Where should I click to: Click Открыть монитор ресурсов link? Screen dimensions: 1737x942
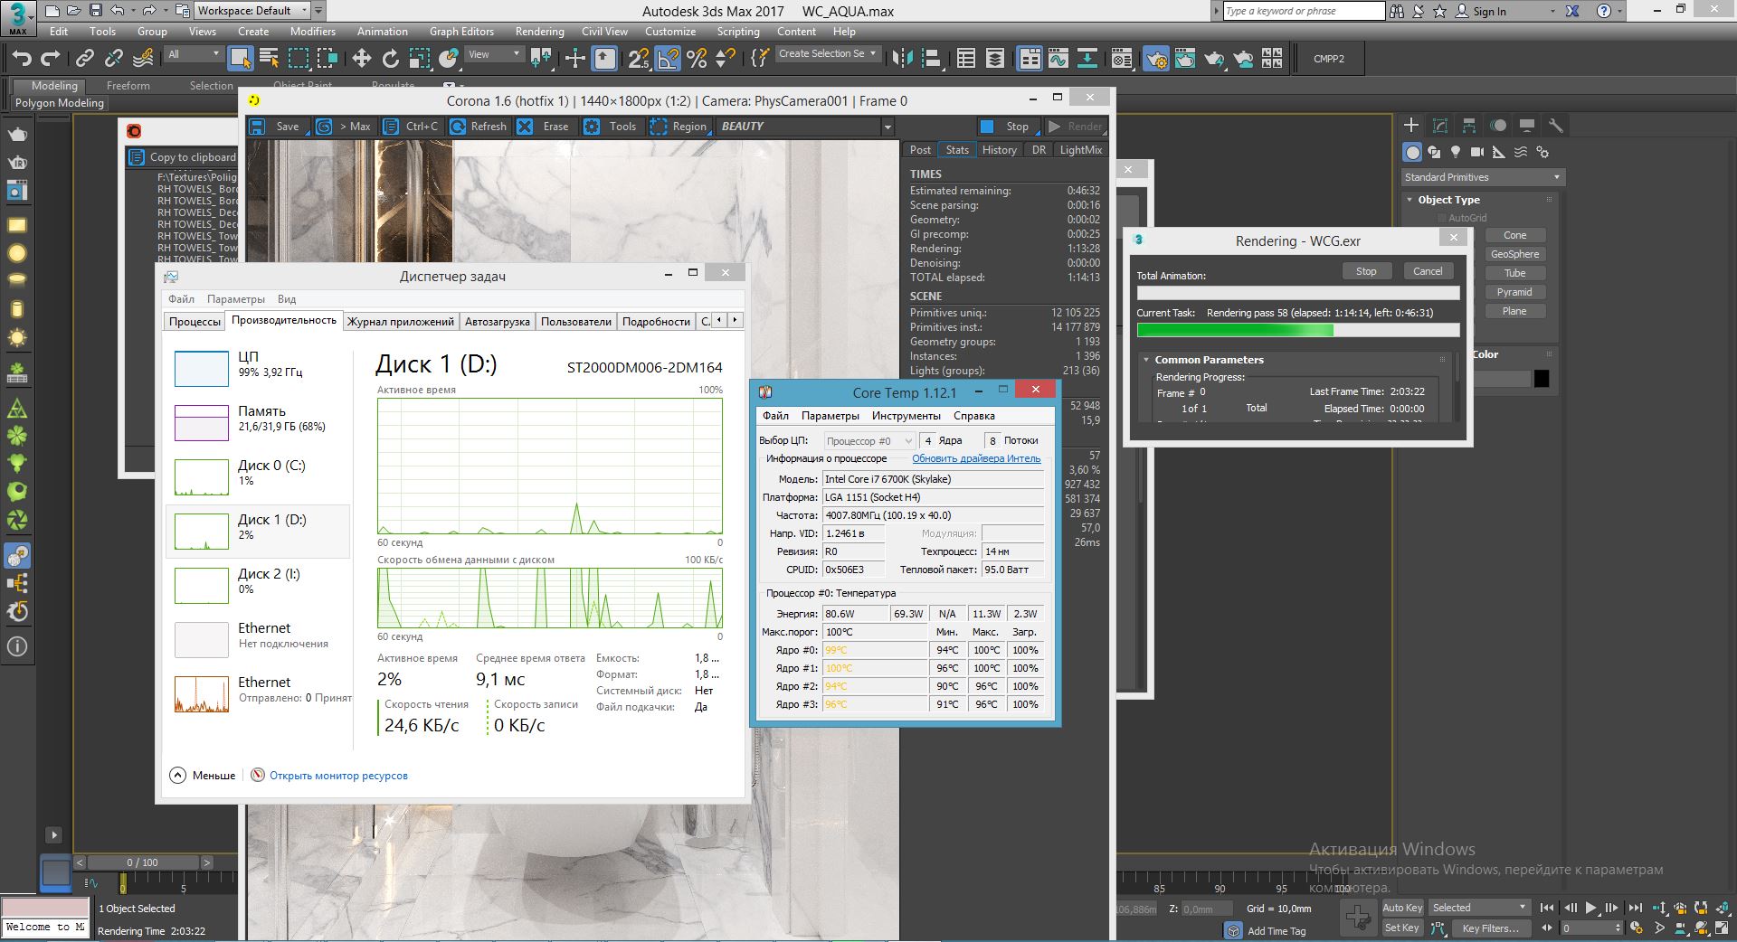click(338, 776)
